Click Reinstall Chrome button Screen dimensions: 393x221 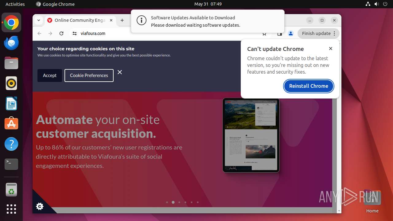309,86
